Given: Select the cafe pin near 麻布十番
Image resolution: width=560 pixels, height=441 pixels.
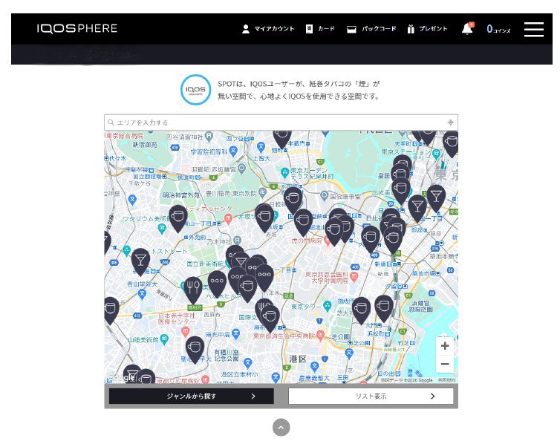Looking at the screenshot, I should click(270, 318).
